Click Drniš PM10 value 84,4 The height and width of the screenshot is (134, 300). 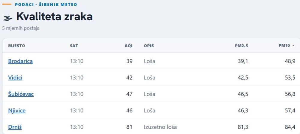(290, 127)
